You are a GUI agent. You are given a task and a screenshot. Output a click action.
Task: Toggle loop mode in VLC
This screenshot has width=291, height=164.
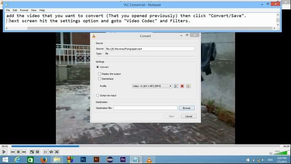point(51,152)
